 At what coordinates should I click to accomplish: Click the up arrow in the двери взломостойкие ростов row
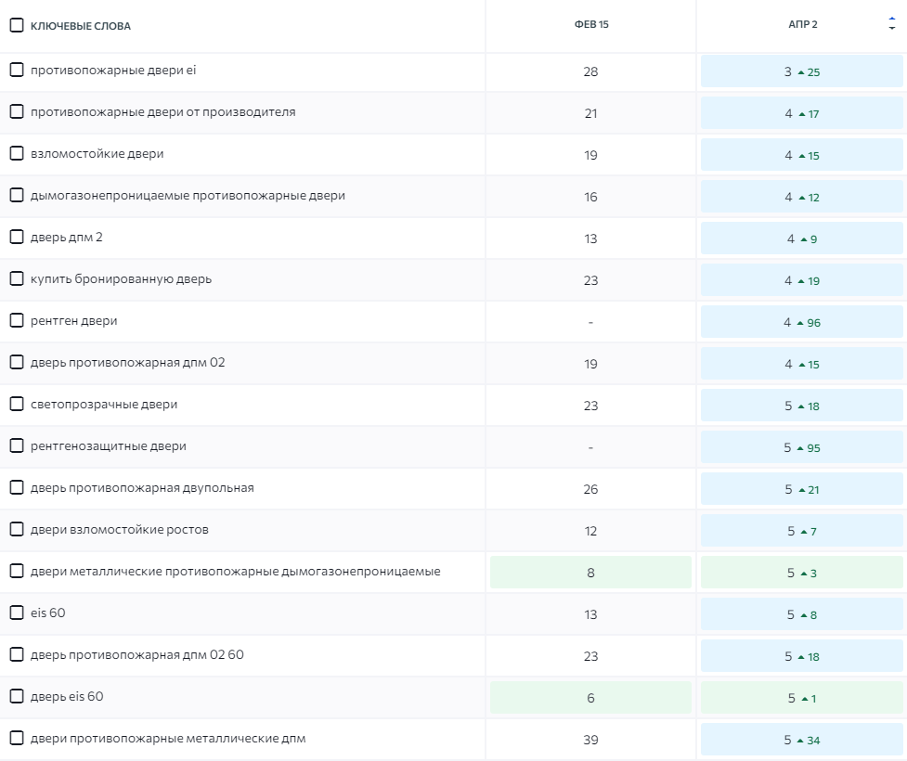point(803,532)
